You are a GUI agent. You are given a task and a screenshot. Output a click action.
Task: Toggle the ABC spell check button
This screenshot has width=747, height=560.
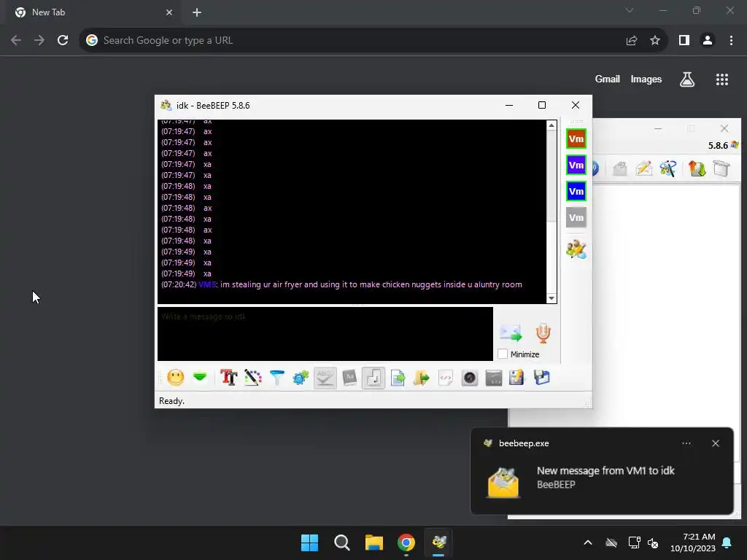tap(325, 378)
